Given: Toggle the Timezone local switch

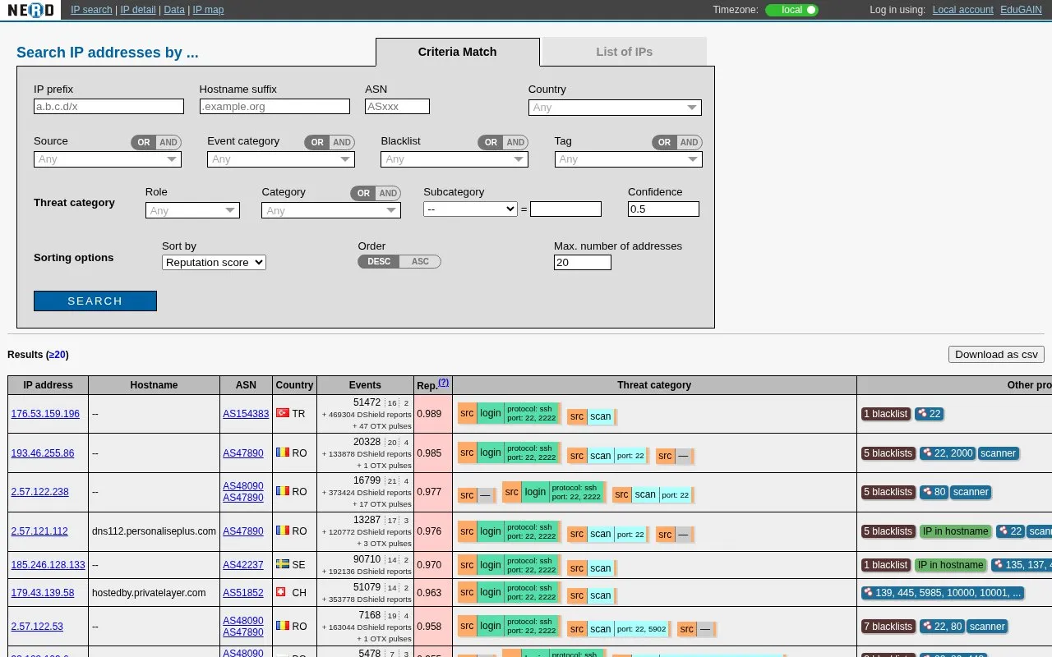Looking at the screenshot, I should coord(792,10).
